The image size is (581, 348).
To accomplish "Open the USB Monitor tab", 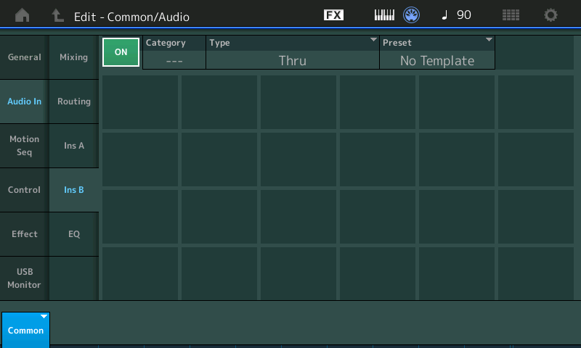I will click(24, 278).
